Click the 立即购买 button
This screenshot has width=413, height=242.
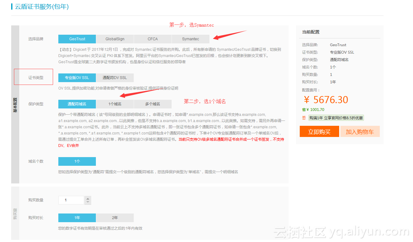(319, 132)
